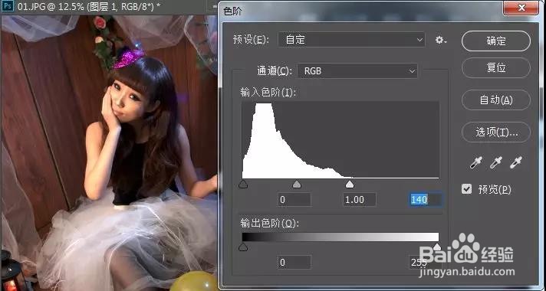Screen dimensions: 546x291
Task: Click the output levels black slider handle
Action: coord(243,247)
